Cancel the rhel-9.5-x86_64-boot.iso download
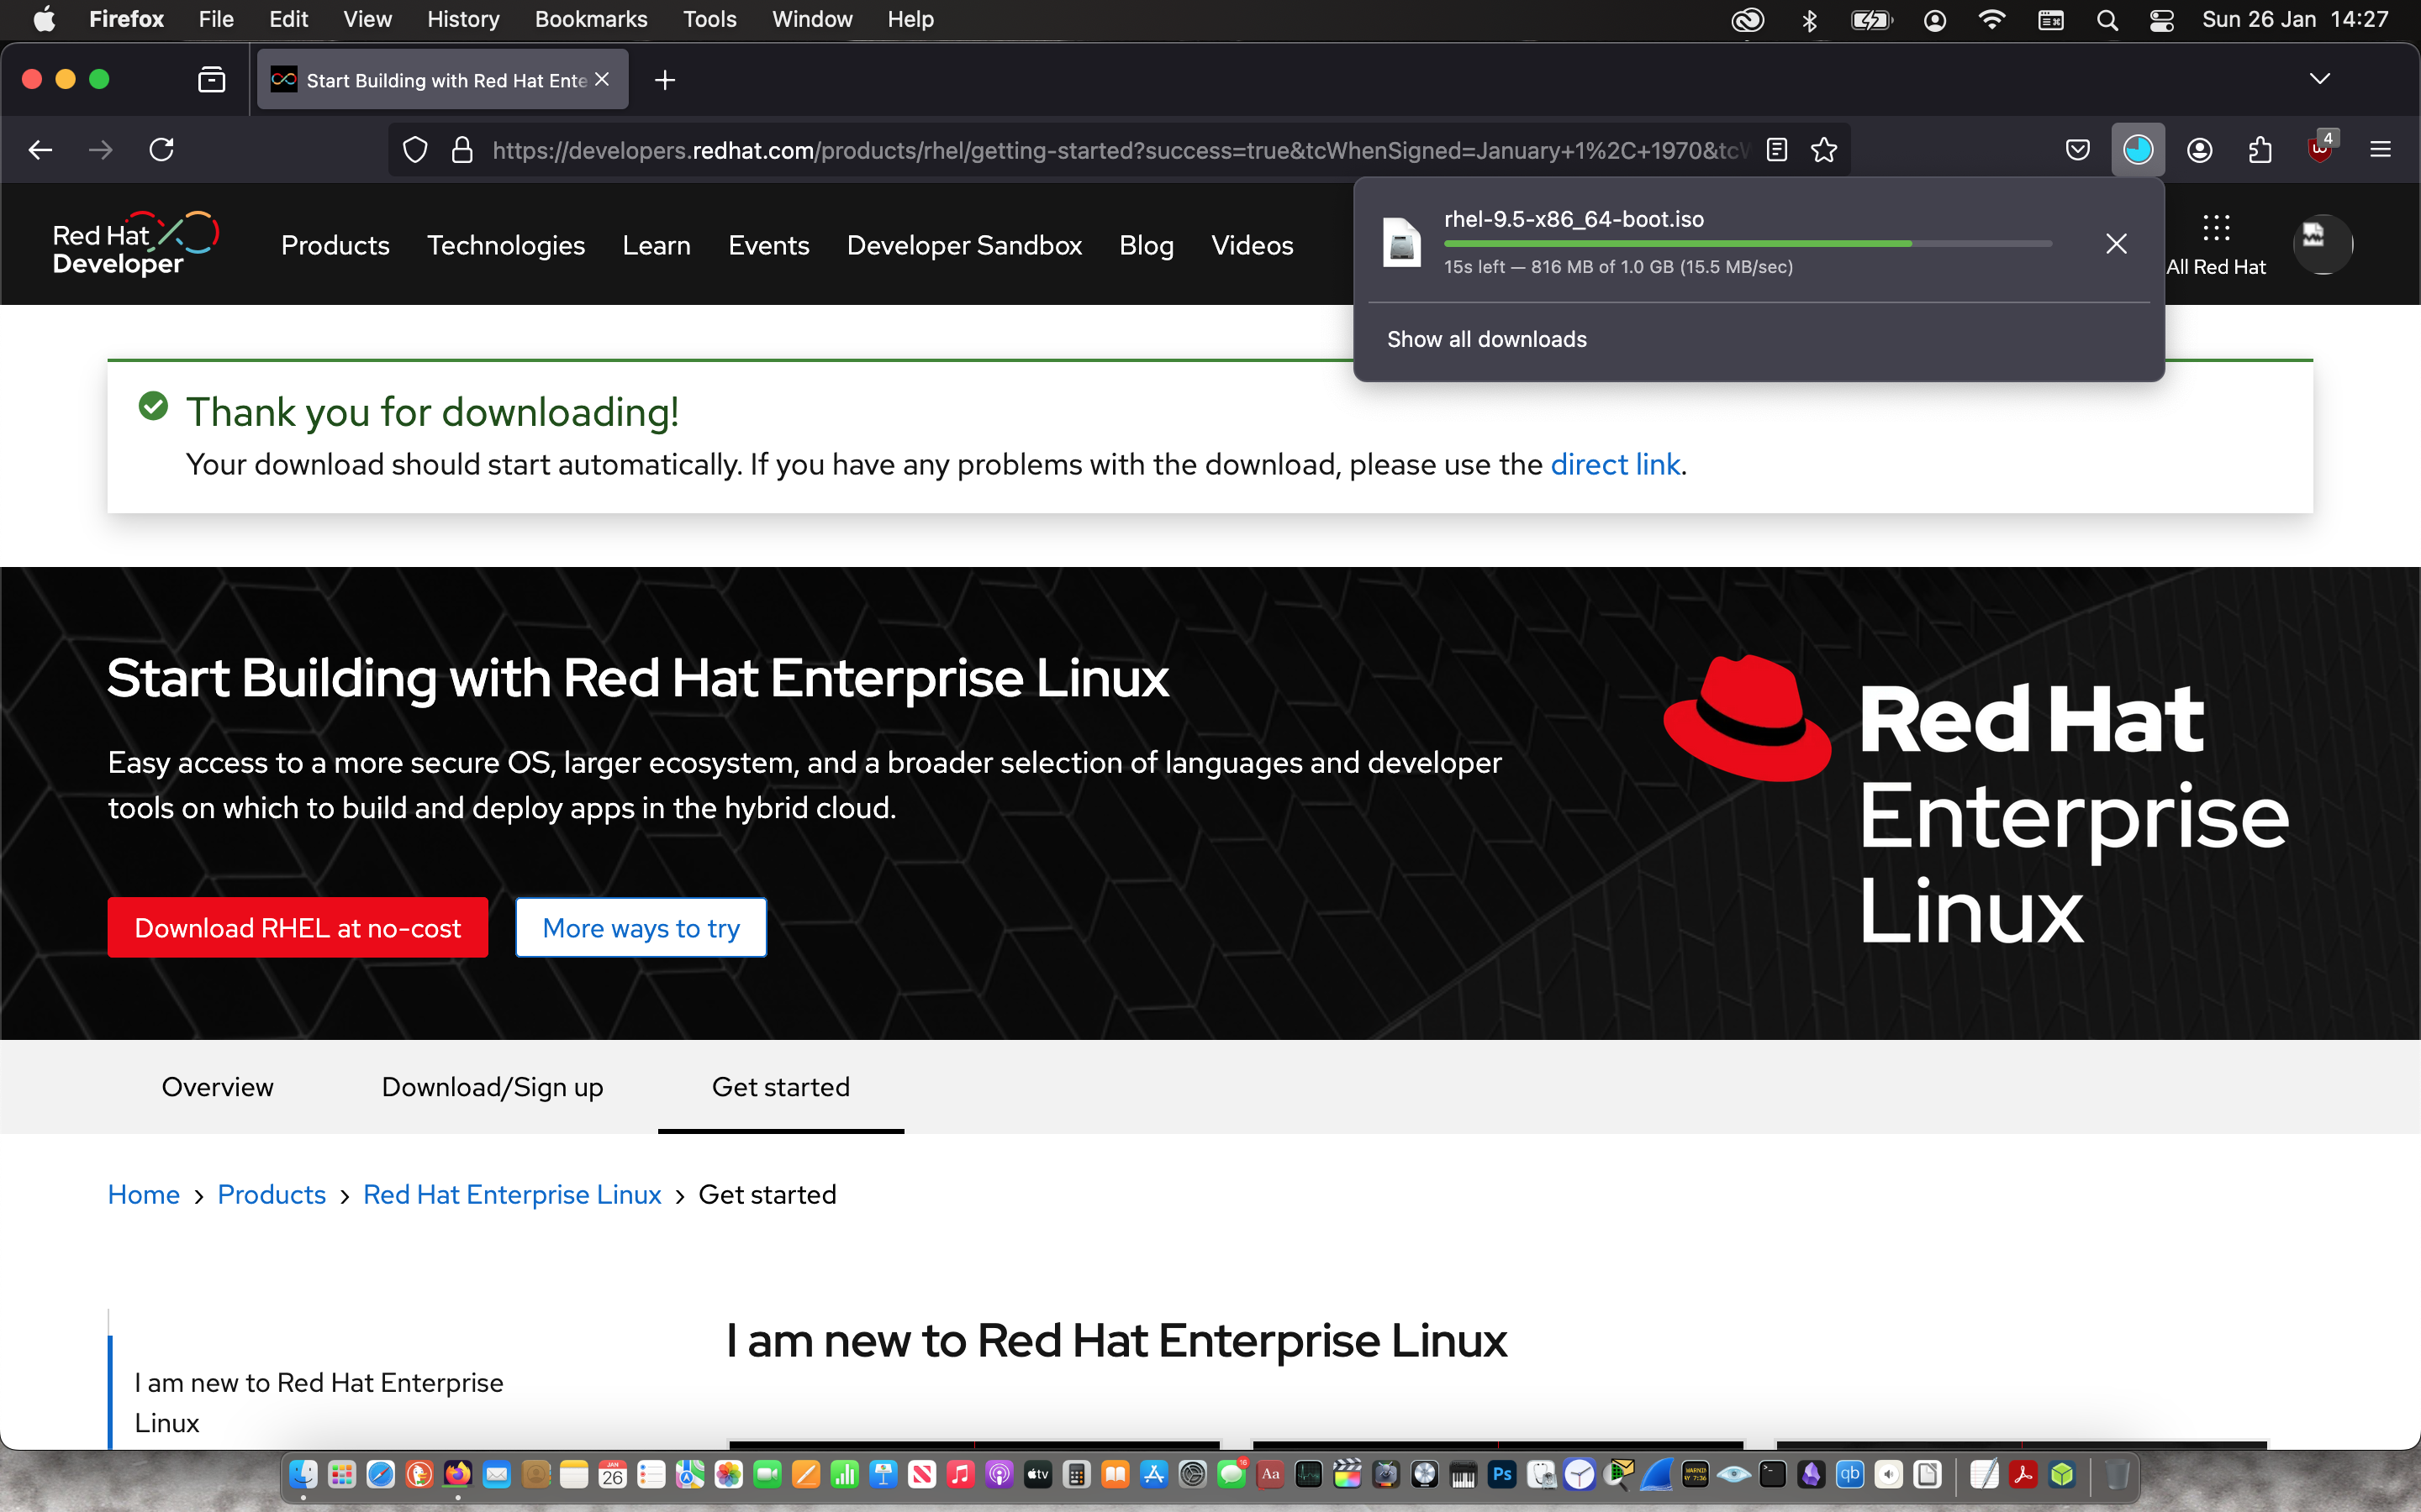This screenshot has height=1512, width=2421. [2116, 244]
